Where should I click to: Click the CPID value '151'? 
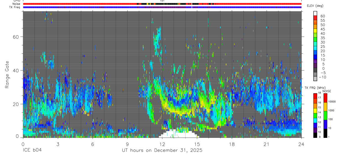(162, 1)
